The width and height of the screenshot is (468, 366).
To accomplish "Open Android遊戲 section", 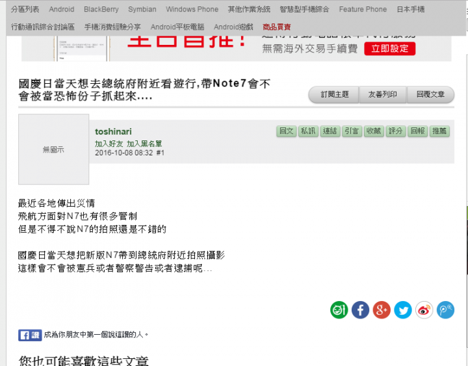I will point(233,27).
